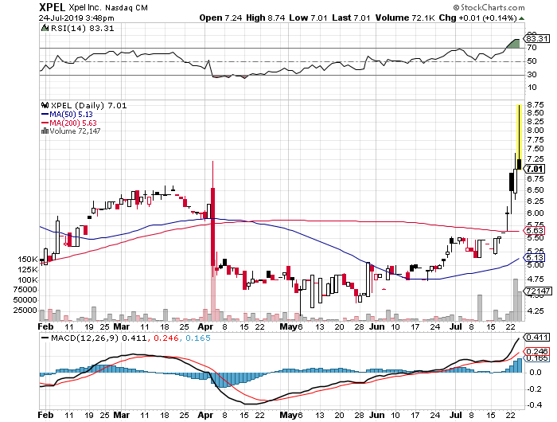This screenshot has height=422, width=557.
Task: Click the 8.75 price axis label
Action: point(536,104)
